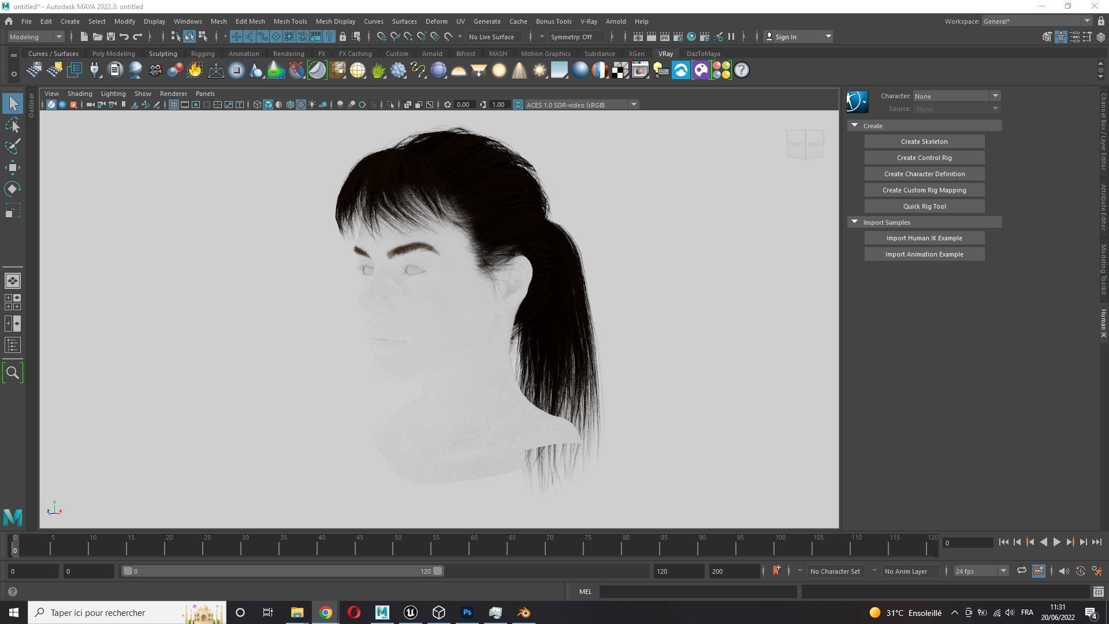Click the playback range slider bar
Image resolution: width=1109 pixels, height=624 pixels.
click(x=282, y=571)
